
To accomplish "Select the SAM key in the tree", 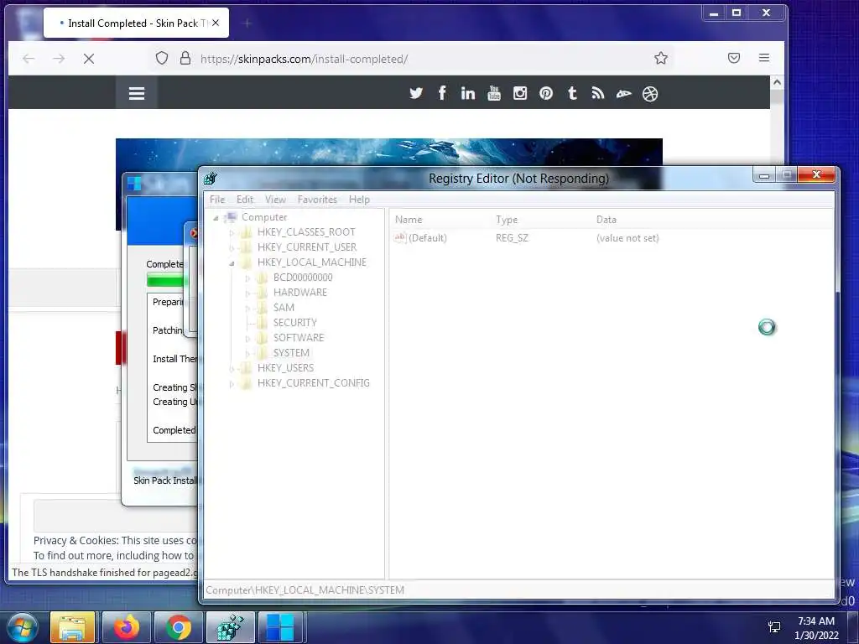I will coord(284,307).
